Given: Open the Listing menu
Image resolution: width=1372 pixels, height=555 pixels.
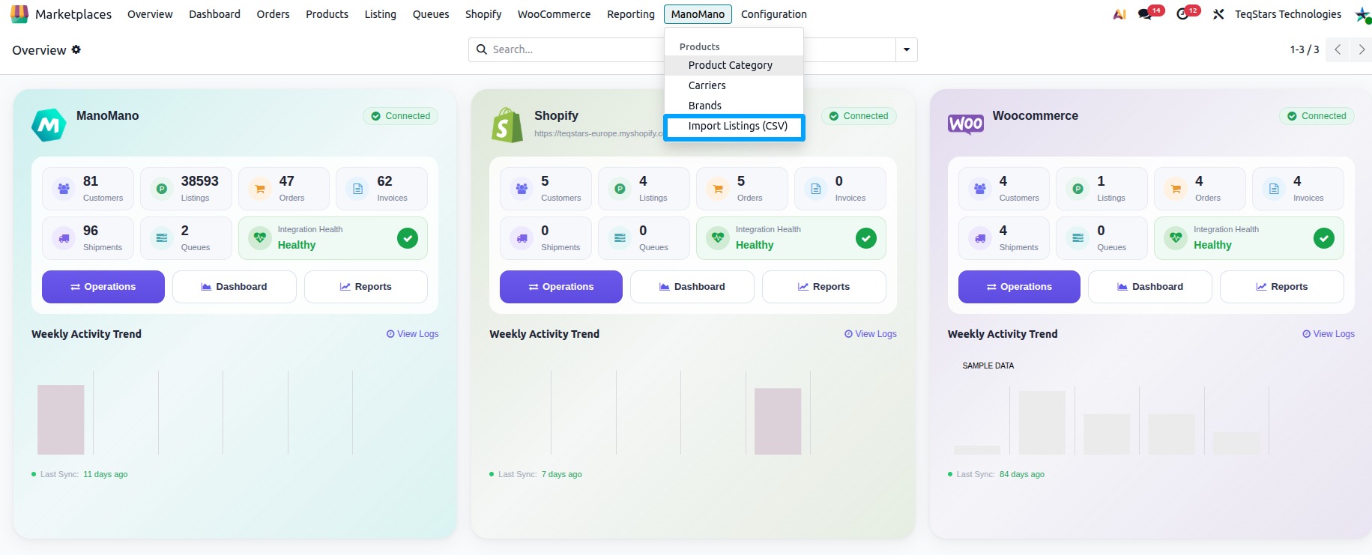Looking at the screenshot, I should click(x=380, y=14).
